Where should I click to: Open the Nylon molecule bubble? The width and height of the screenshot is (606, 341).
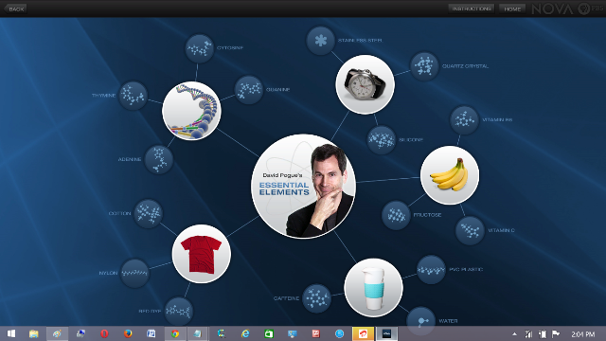[x=134, y=273]
